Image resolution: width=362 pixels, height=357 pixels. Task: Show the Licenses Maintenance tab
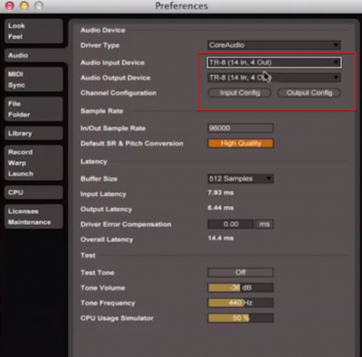33,217
